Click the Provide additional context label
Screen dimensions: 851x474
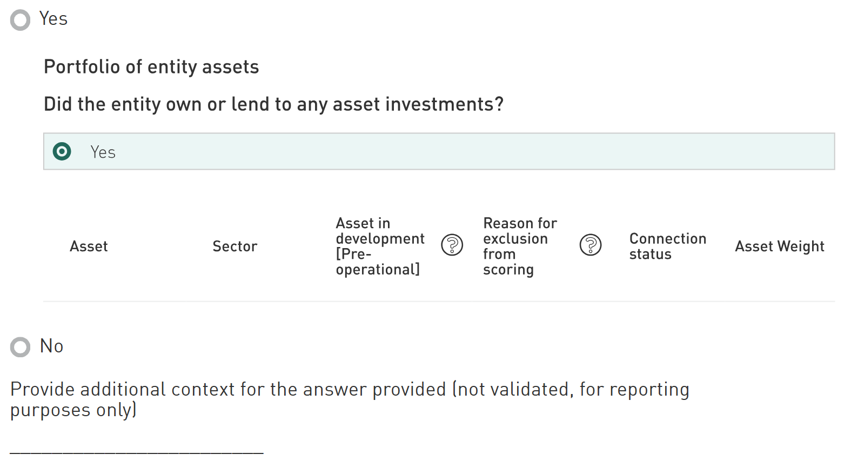(x=349, y=399)
